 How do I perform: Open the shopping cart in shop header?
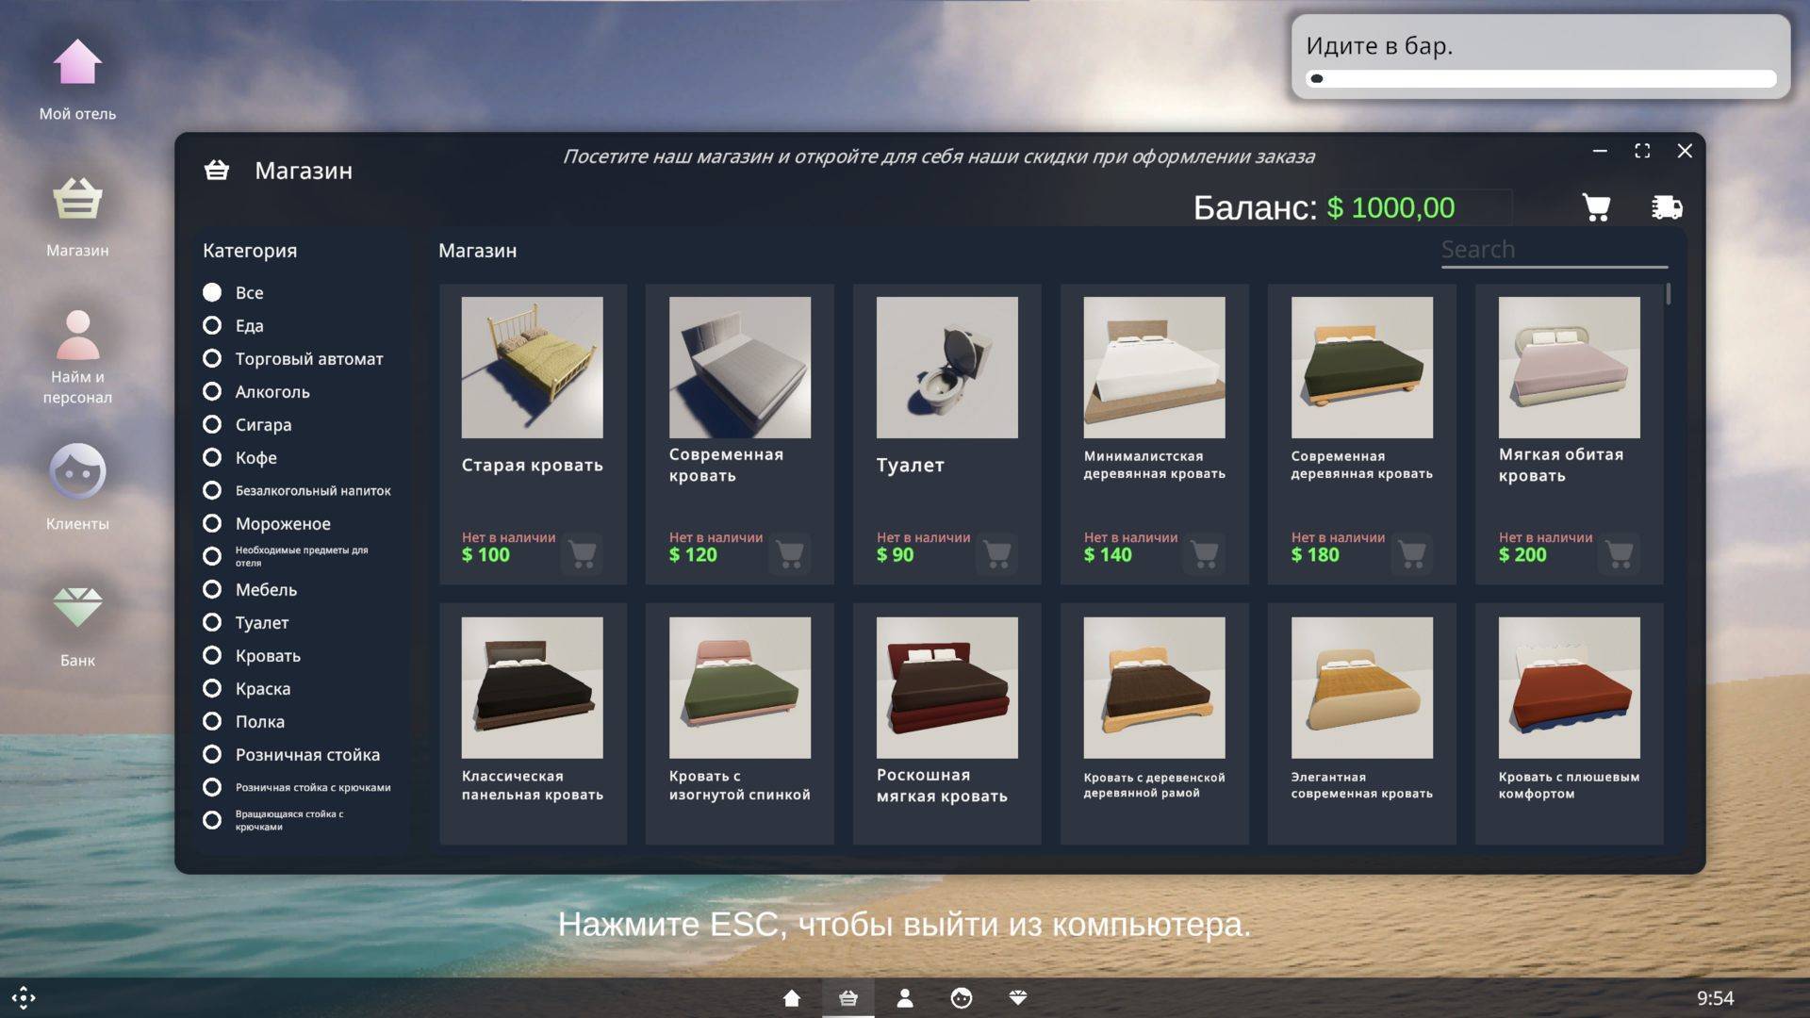click(x=1596, y=207)
